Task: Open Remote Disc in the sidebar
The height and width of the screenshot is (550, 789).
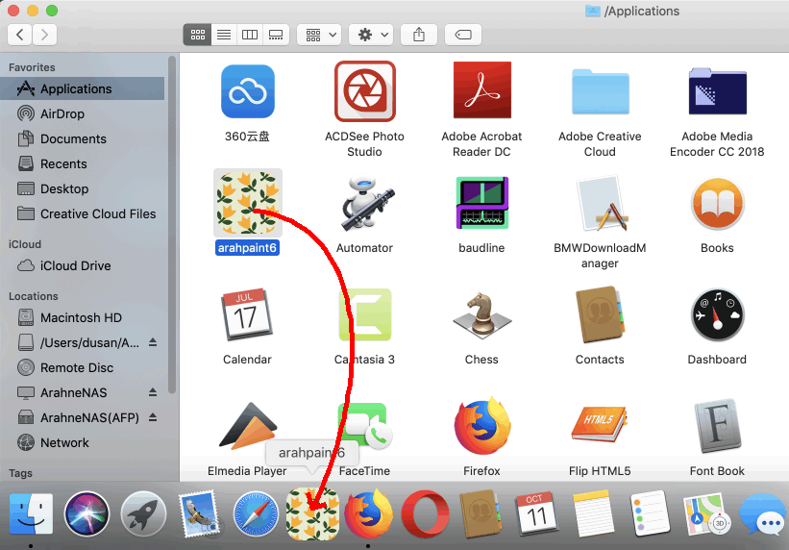Action: [x=83, y=367]
